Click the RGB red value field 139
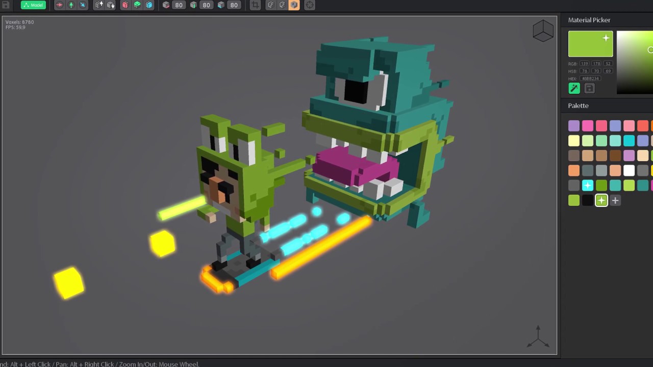 point(584,64)
